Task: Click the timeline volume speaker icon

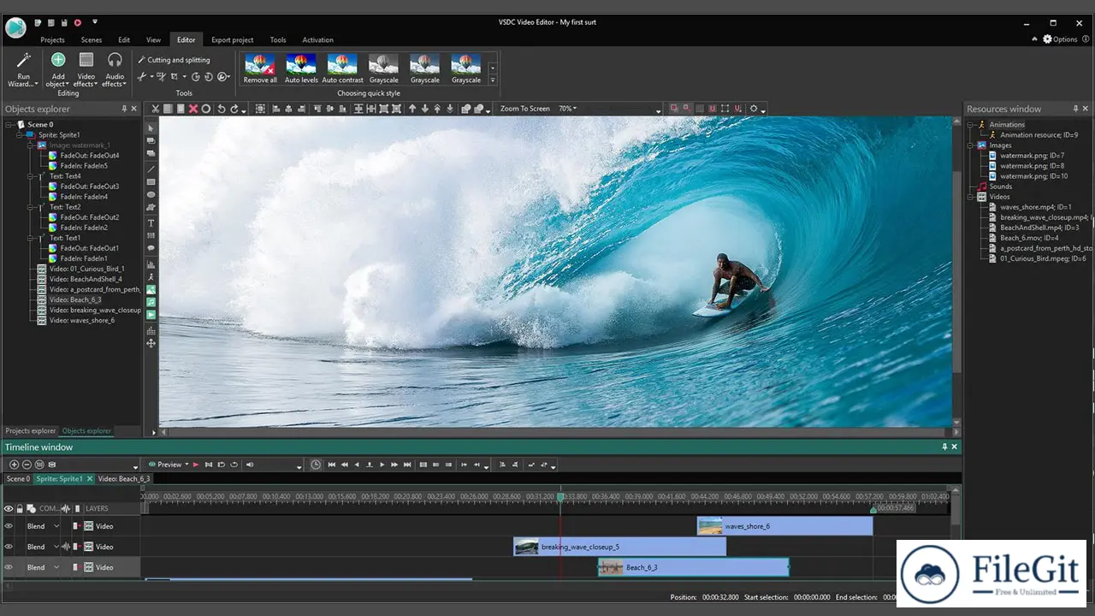Action: pos(250,465)
